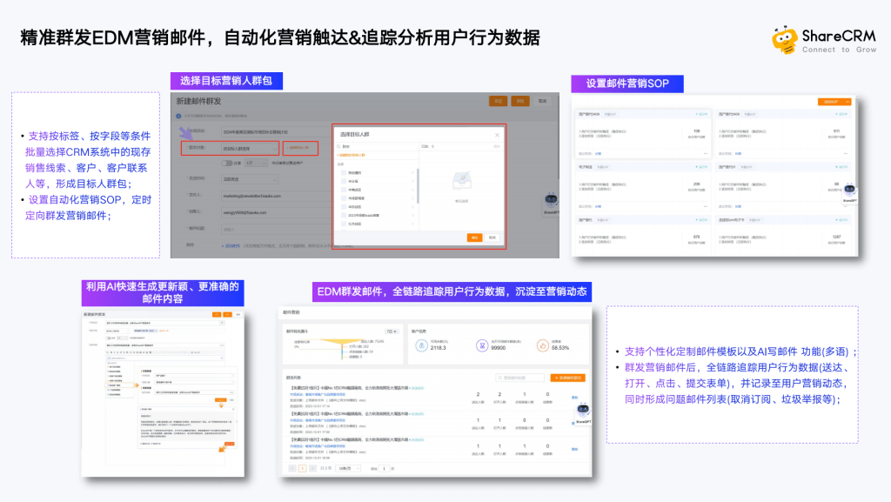The image size is (891, 502).
Task: Click the ShareCRM bee logo
Action: 784,40
